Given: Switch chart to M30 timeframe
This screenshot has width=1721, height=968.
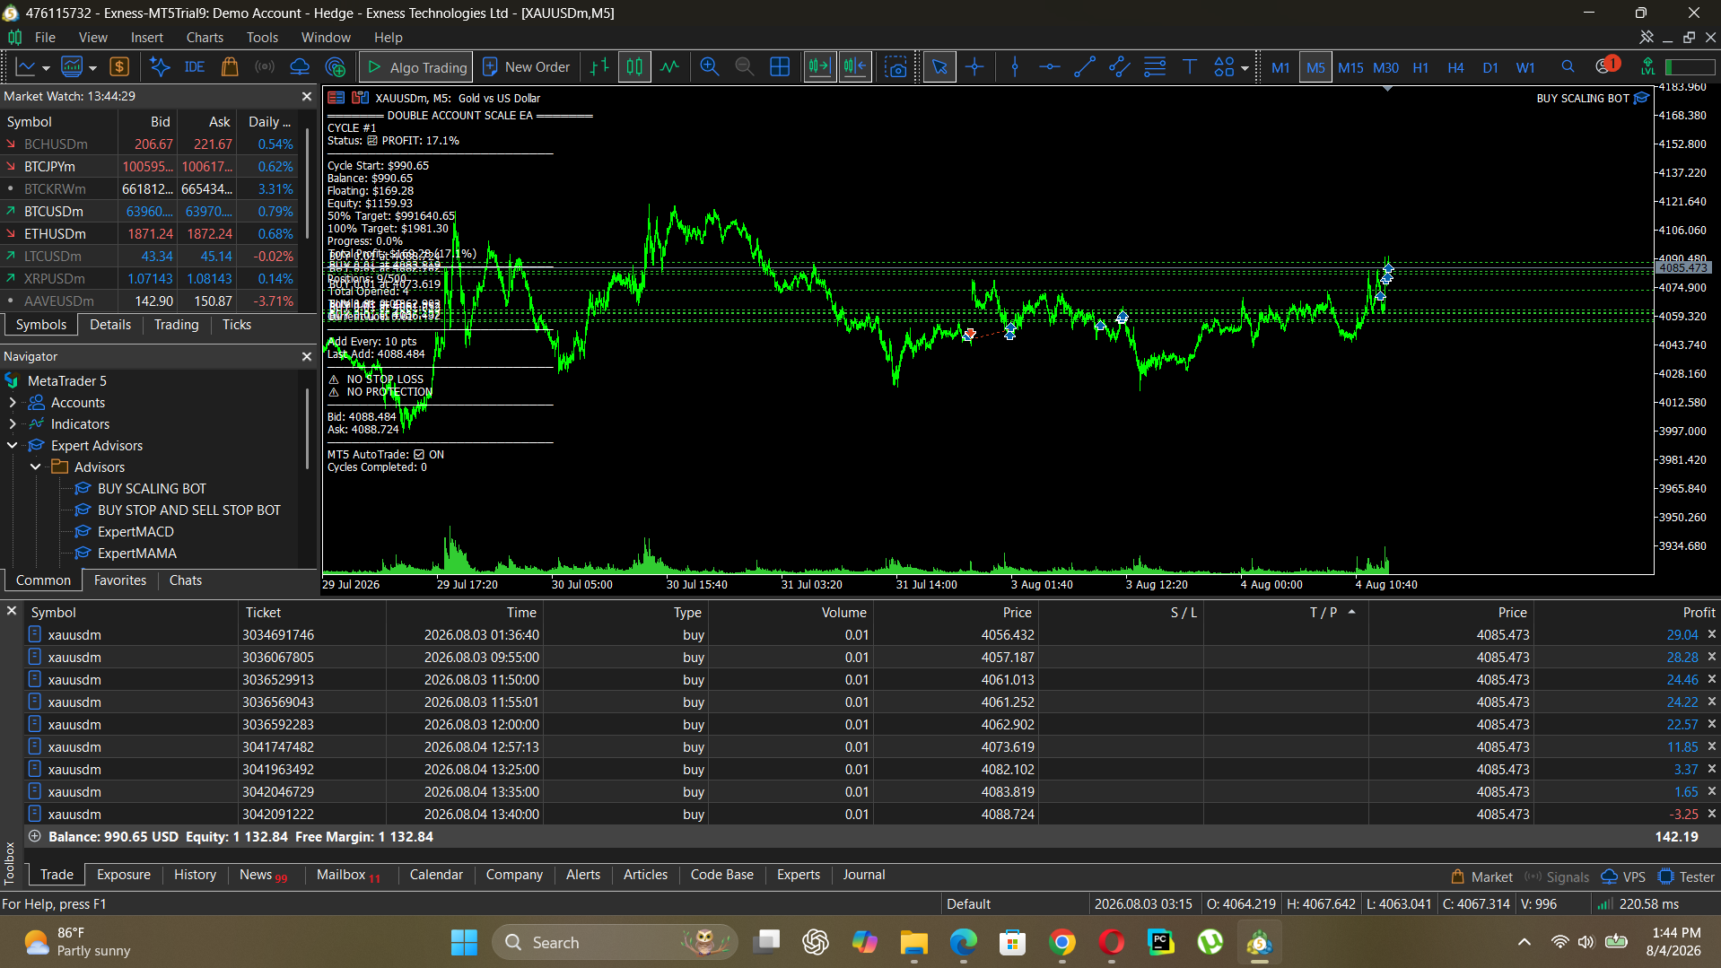Looking at the screenshot, I should (x=1386, y=67).
